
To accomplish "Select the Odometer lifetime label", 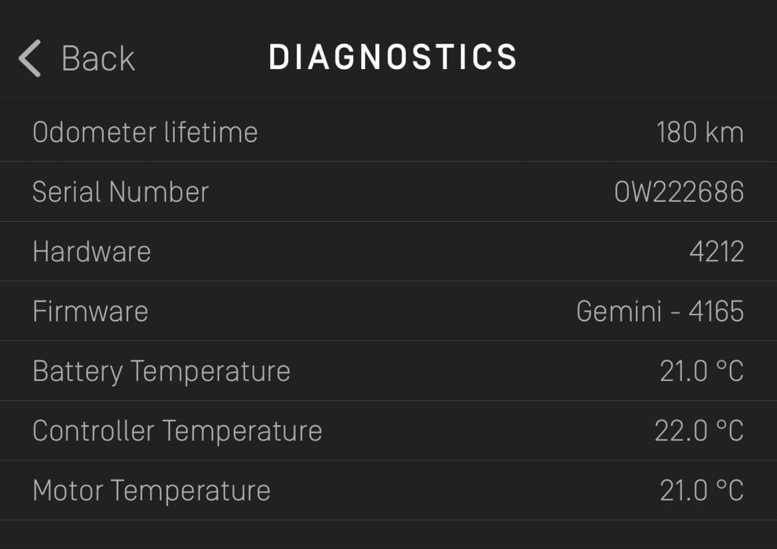I will (x=145, y=133).
